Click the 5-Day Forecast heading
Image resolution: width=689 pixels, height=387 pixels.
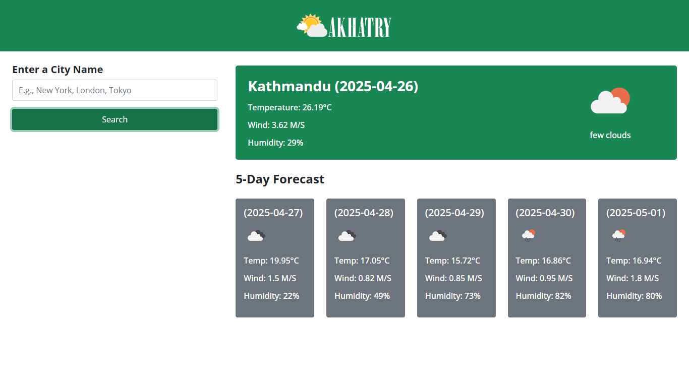[279, 179]
